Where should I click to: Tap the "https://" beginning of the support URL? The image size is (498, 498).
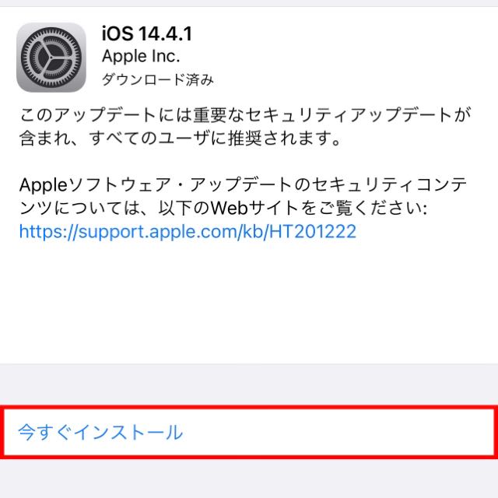click(x=48, y=232)
